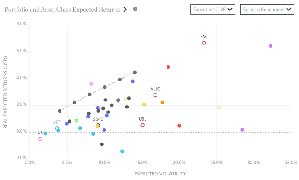Image resolution: width=299 pixels, height=180 pixels.
Task: Expand the chart title arrow chevron
Action: point(125,9)
